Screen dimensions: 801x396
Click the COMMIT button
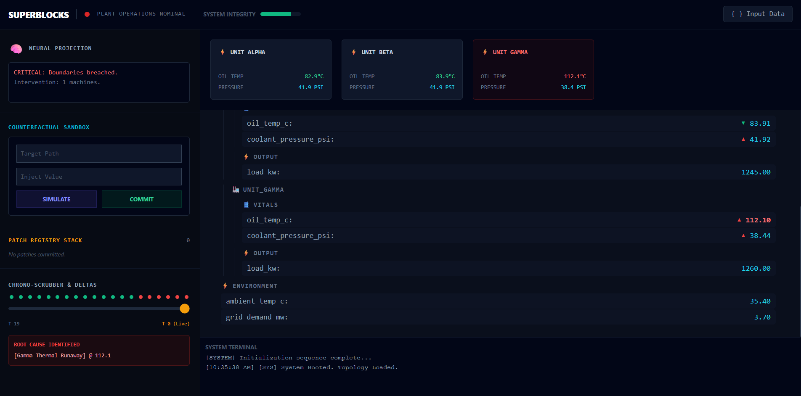click(x=142, y=199)
